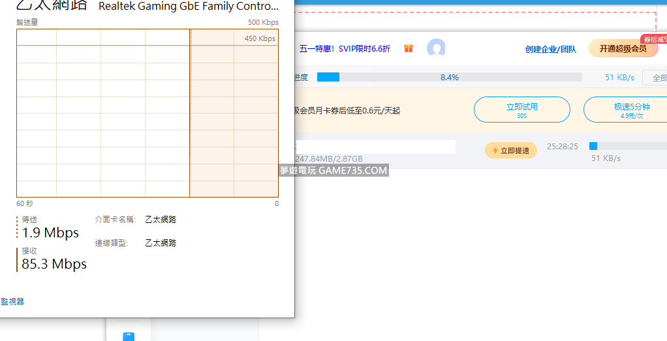Click the 連線類型 label in Task Manager
Screen dimensions: 667x341
point(112,243)
